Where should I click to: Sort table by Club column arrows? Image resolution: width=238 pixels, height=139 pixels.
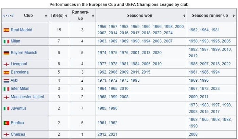click(x=46, y=16)
